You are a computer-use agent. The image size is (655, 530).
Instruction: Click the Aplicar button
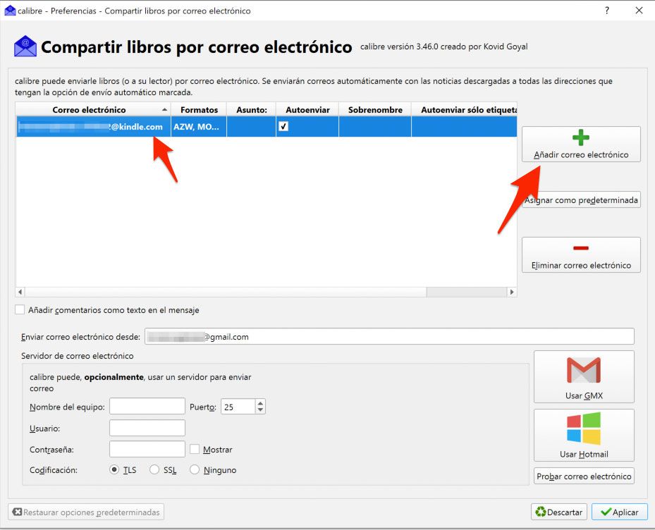620,512
